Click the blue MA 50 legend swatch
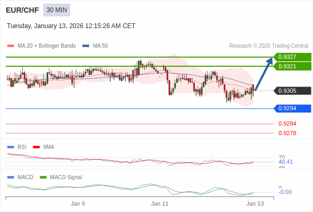This screenshot has width=313, height=212. click(x=86, y=46)
